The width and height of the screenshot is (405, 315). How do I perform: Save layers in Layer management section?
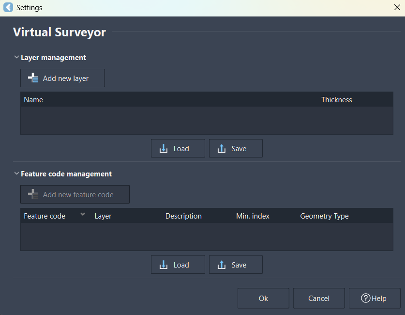tap(236, 148)
